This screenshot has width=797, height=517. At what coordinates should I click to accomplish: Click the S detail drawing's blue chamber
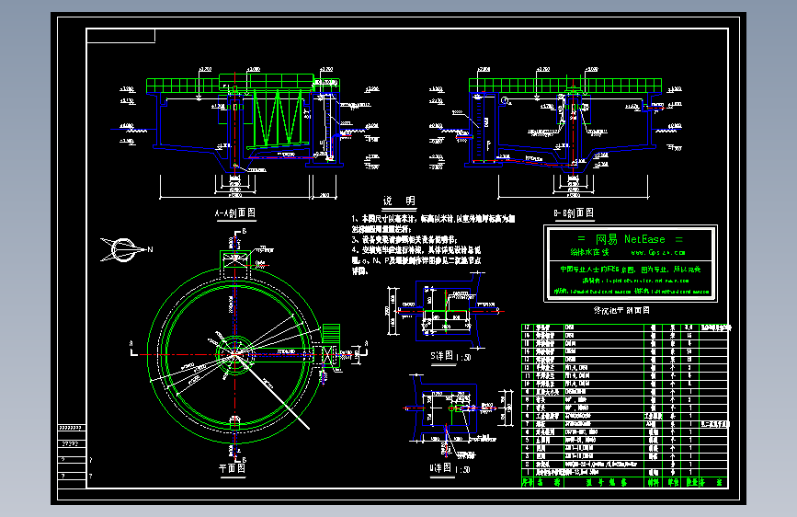[446, 310]
